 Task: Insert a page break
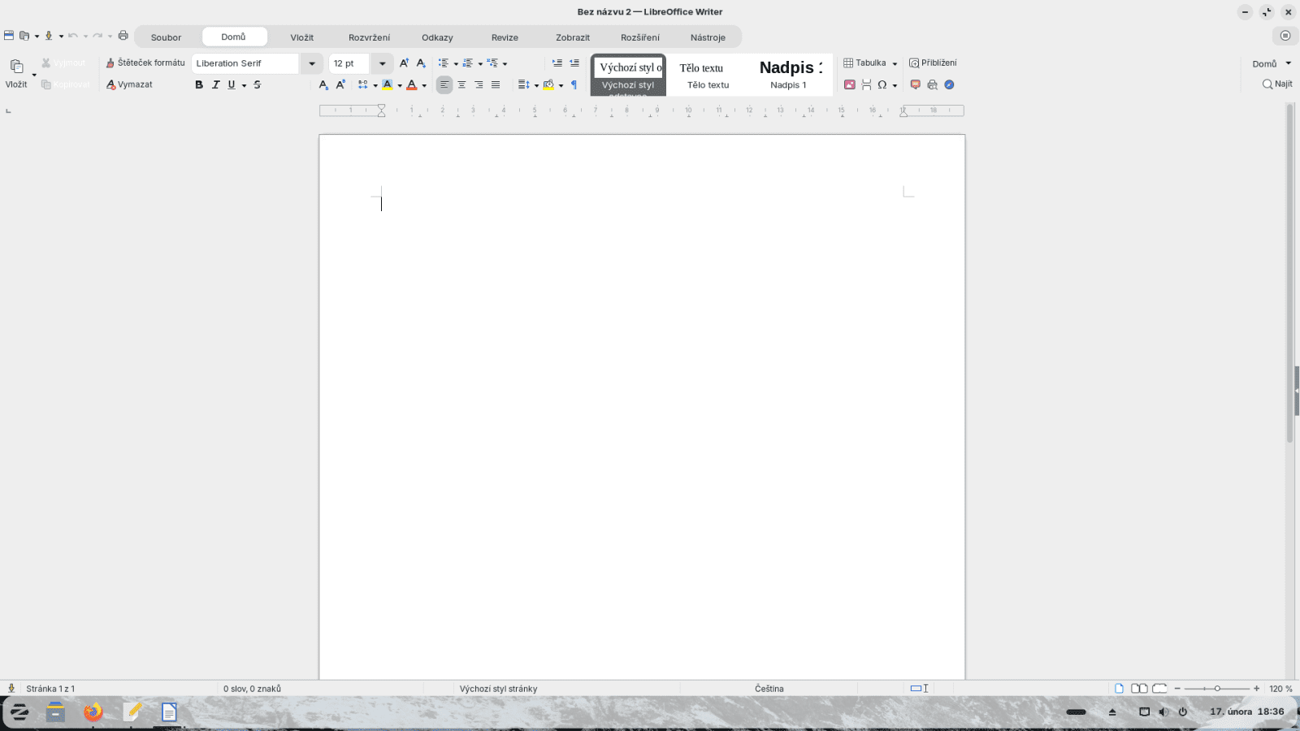coord(866,84)
